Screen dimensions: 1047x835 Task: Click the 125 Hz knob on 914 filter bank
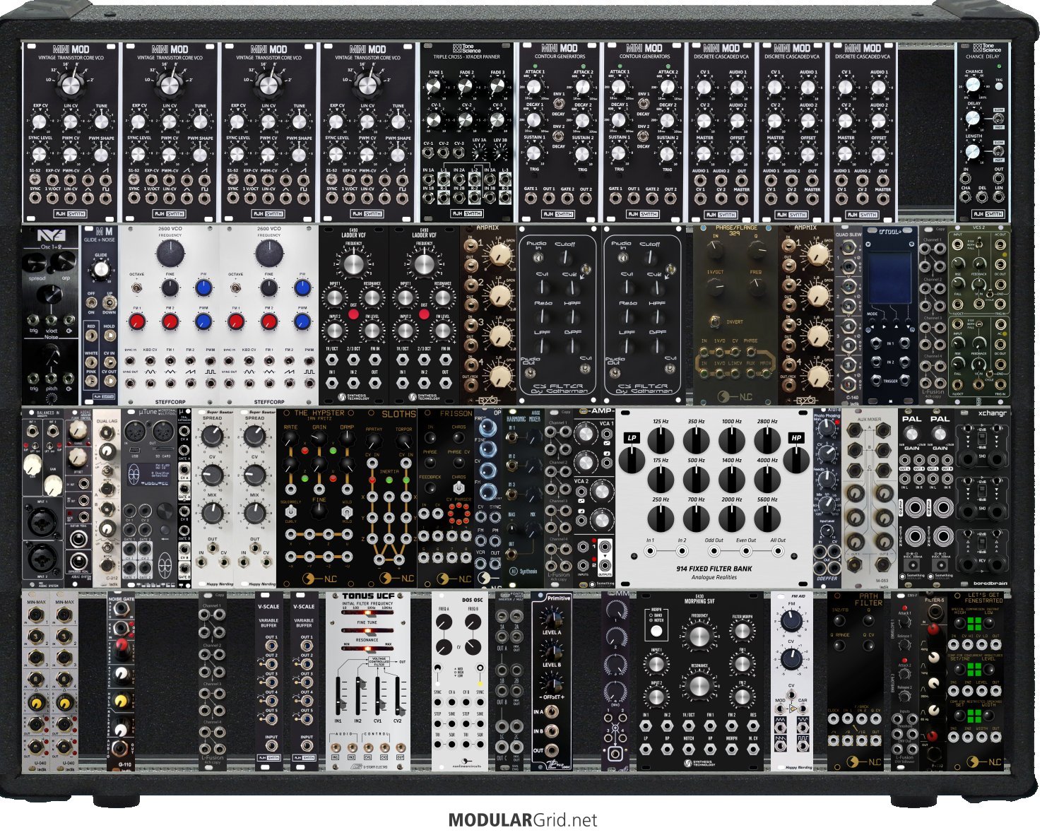point(661,442)
